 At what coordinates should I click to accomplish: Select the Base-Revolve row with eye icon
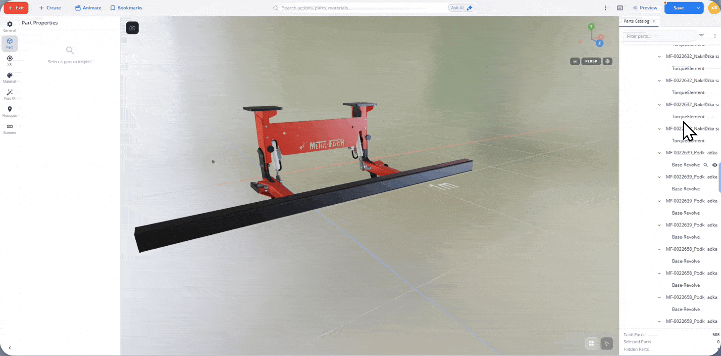(x=686, y=165)
